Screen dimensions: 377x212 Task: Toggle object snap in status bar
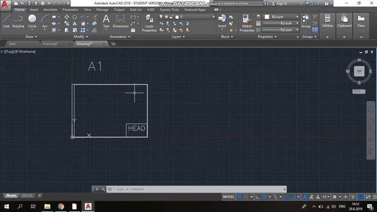coord(293,197)
